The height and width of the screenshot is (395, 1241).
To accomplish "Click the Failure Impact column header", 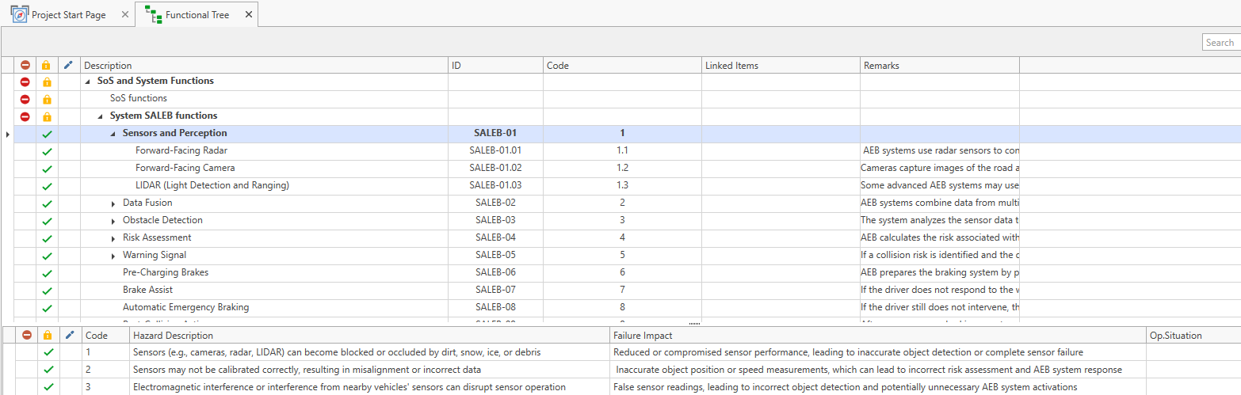I will click(643, 336).
